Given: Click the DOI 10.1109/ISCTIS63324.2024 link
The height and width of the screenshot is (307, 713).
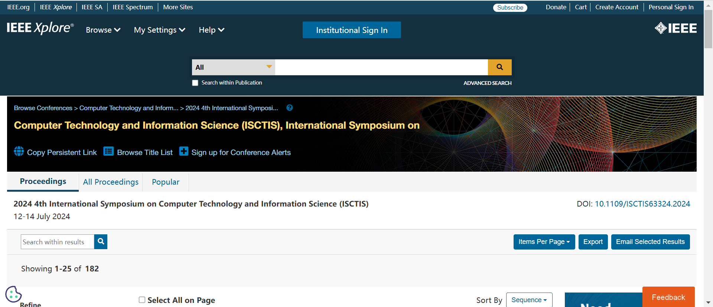Looking at the screenshot, I should [642, 204].
